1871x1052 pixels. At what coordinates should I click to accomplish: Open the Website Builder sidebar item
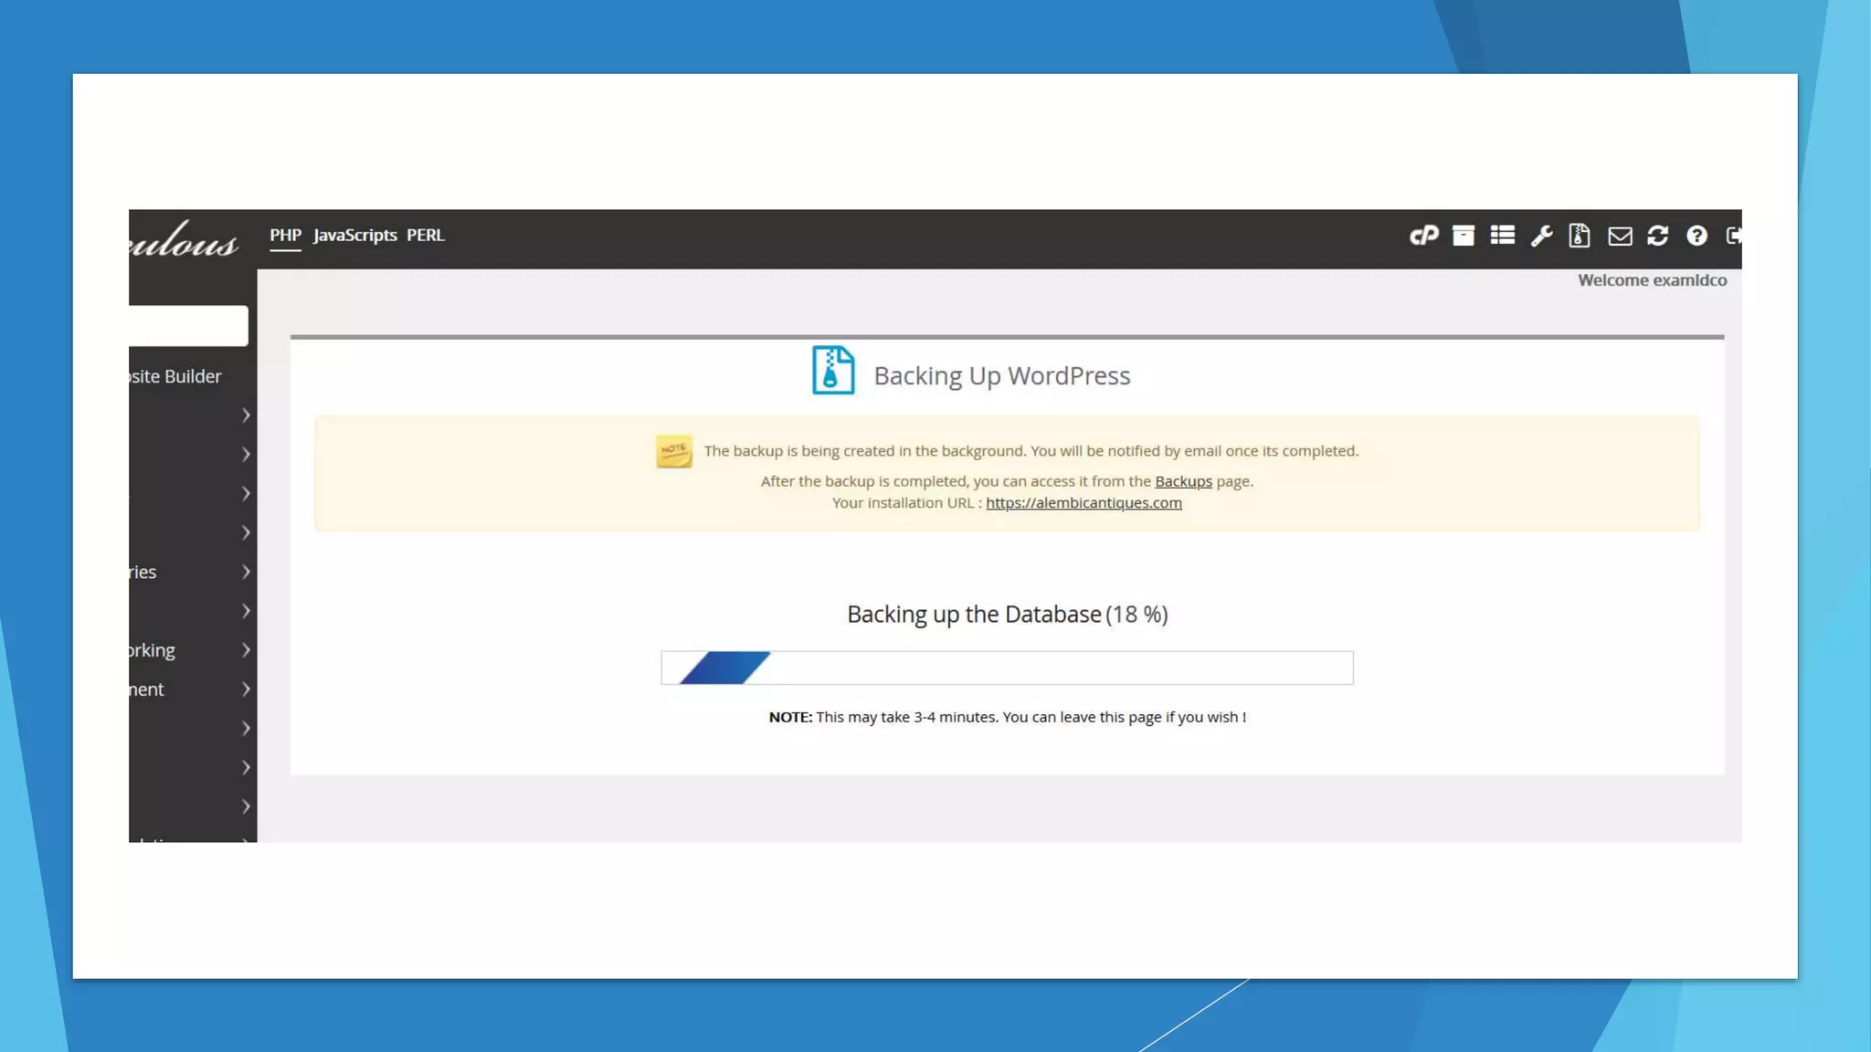(x=175, y=376)
